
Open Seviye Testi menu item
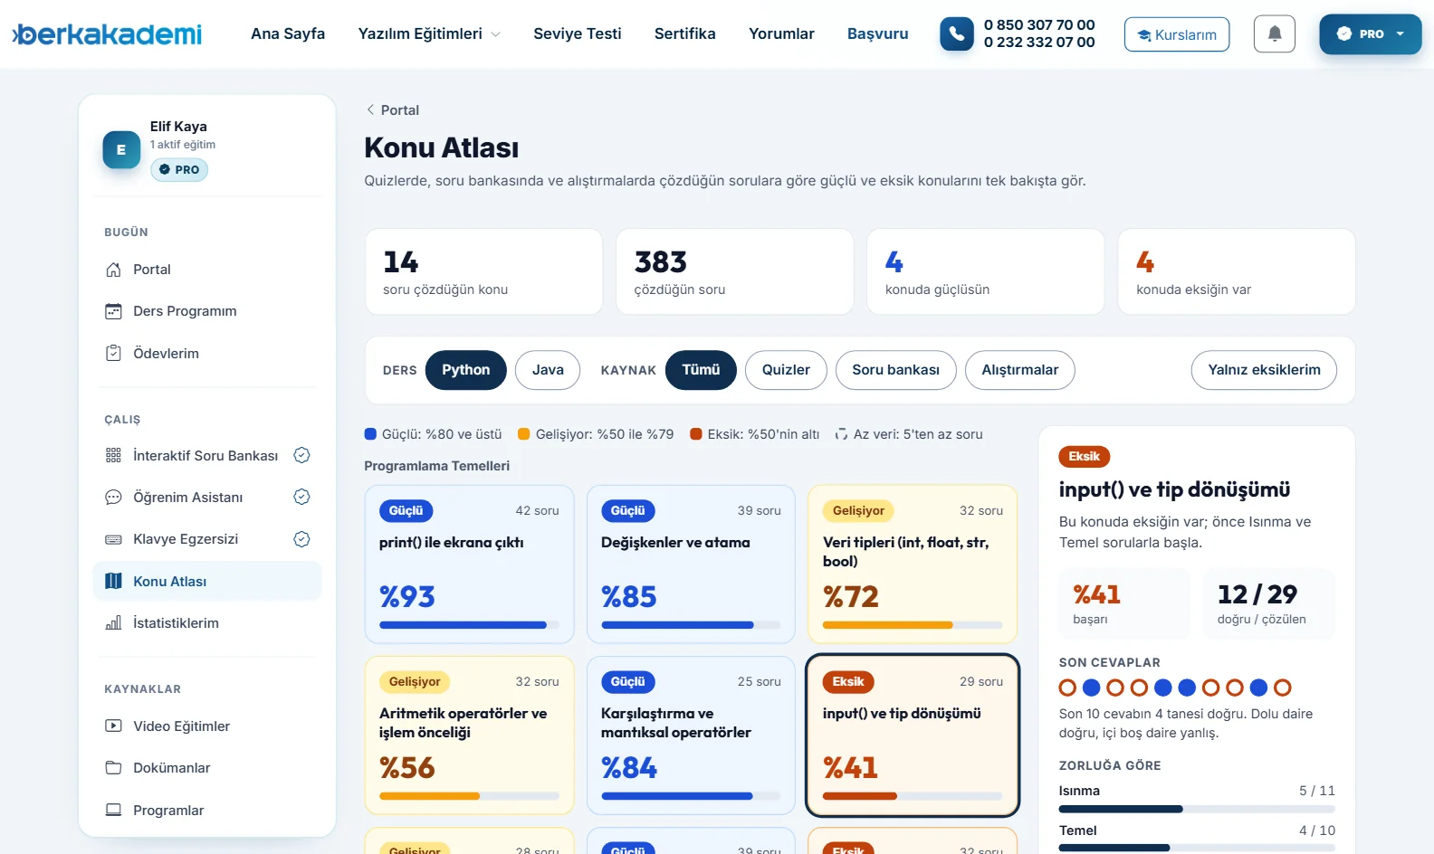tap(578, 33)
